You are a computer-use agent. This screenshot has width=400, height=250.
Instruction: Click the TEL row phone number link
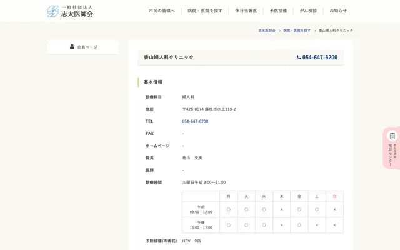click(x=195, y=121)
